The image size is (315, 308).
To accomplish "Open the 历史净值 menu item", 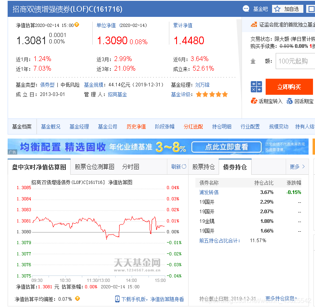I will pyautogui.click(x=136, y=126).
